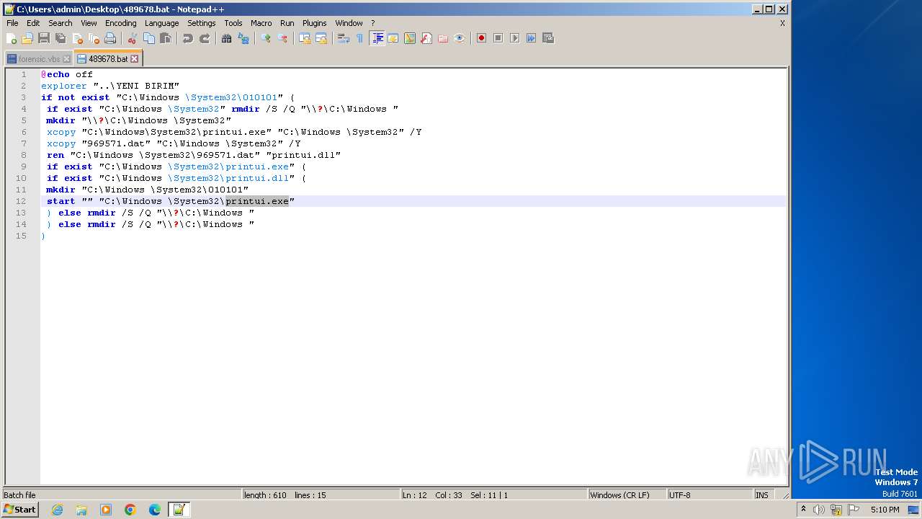Image resolution: width=922 pixels, height=519 pixels.
Task: Open the View menu
Action: [x=89, y=23]
